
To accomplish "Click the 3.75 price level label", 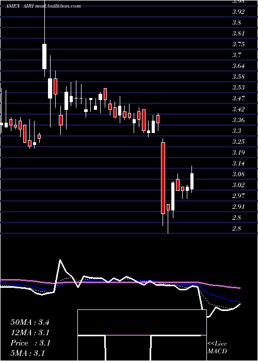I will pyautogui.click(x=238, y=44).
